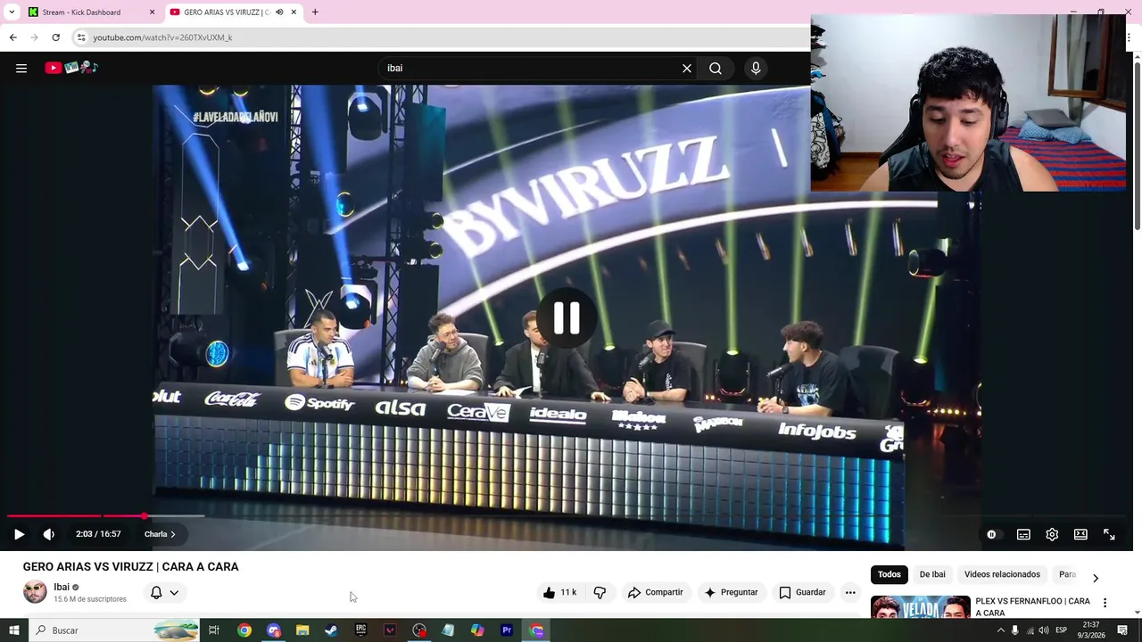Select the Todos filter chip
Image resolution: width=1142 pixels, height=642 pixels.
[890, 574]
